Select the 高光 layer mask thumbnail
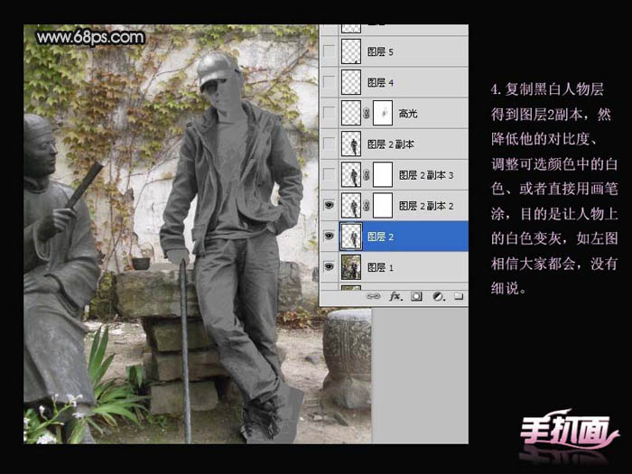632x474 pixels. (x=383, y=113)
